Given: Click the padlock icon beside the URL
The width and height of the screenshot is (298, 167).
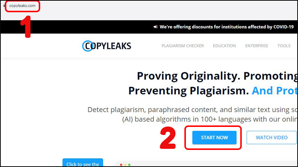Looking at the screenshot, I should tap(4, 6).
